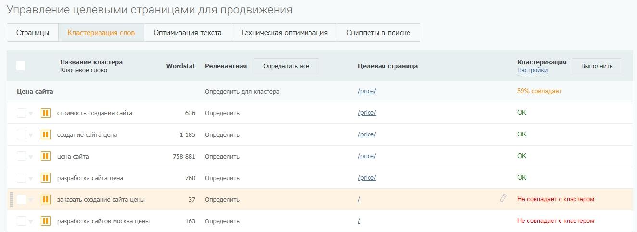Pause keyword 'стоимость создания сайта'
This screenshot has height=232, width=637.
point(46,113)
